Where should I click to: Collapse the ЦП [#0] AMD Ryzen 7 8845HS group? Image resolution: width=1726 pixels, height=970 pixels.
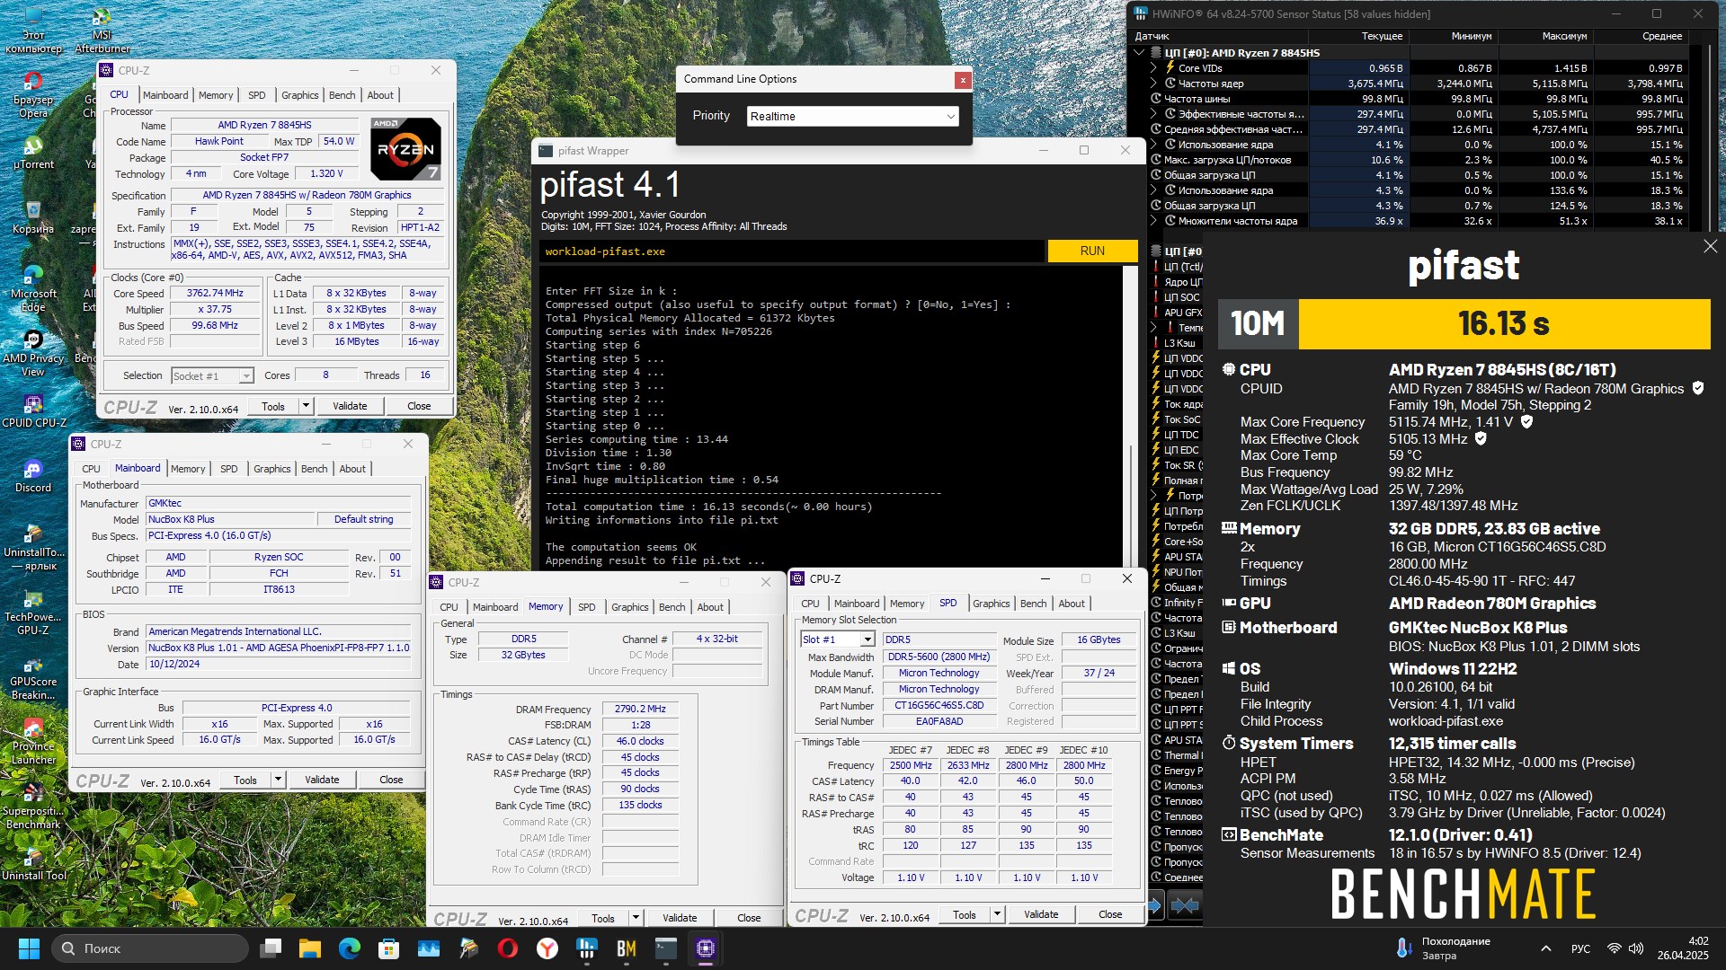[1140, 53]
